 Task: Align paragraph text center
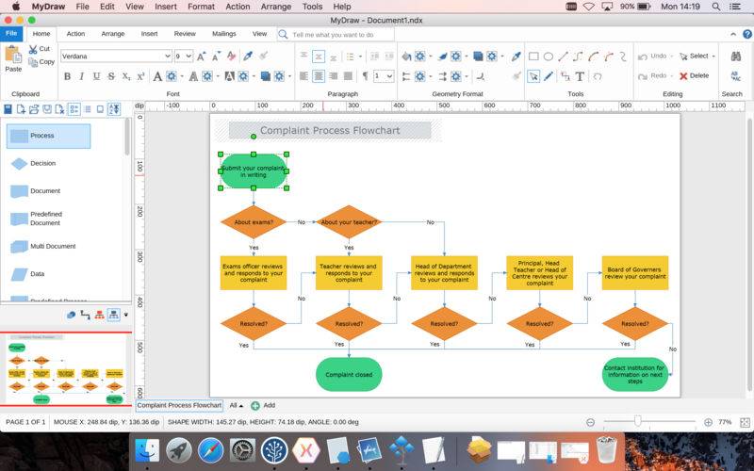[x=319, y=76]
